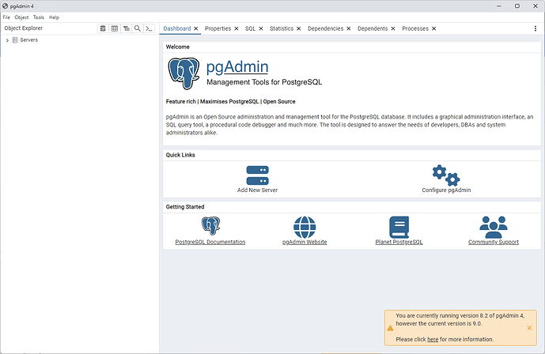Click the Getting Started section heading
545x354 pixels.
point(185,207)
